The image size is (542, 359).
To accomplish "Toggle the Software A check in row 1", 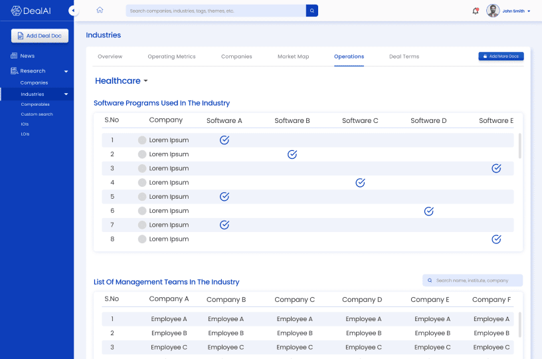I will click(225, 140).
